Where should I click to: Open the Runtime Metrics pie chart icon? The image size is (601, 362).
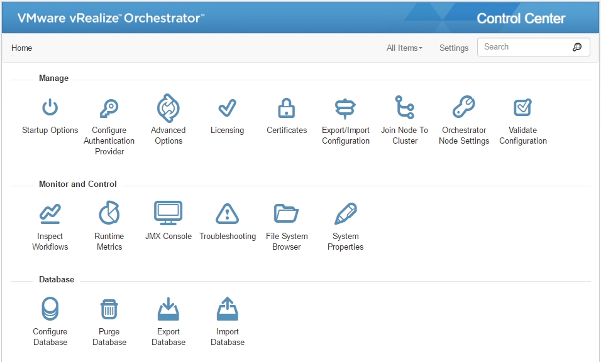109,213
